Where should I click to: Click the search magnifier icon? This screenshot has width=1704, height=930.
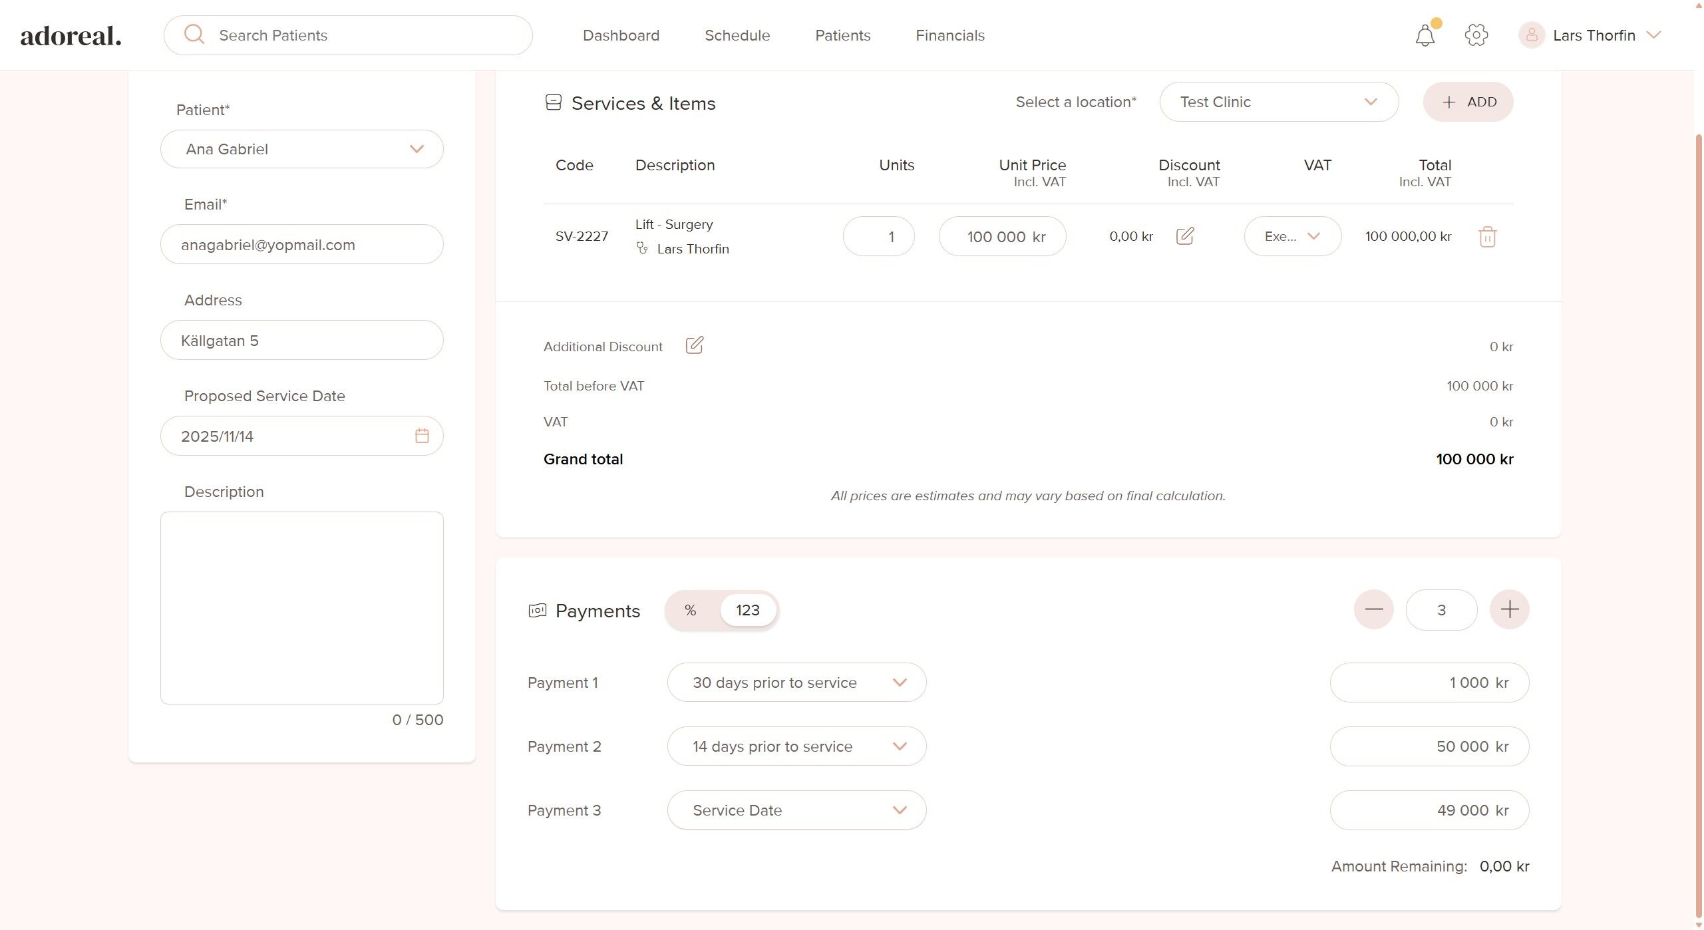pos(194,35)
